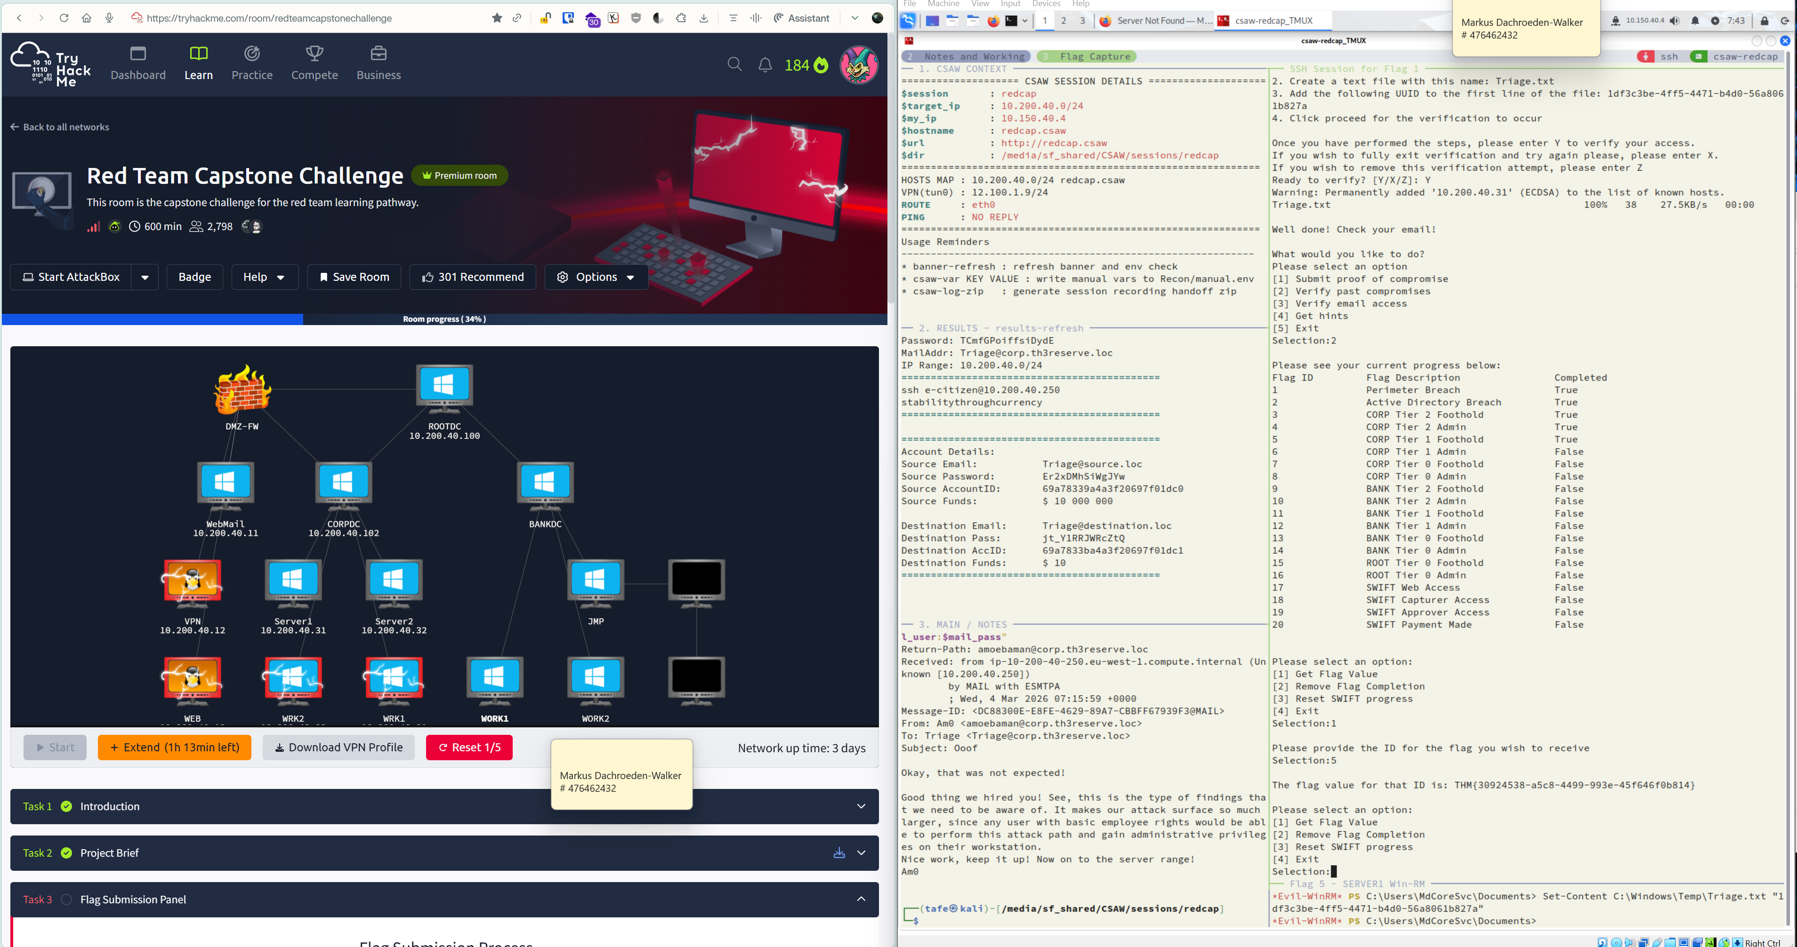This screenshot has width=1797, height=947.
Task: Open the Practice navigation tab
Action: (x=252, y=63)
